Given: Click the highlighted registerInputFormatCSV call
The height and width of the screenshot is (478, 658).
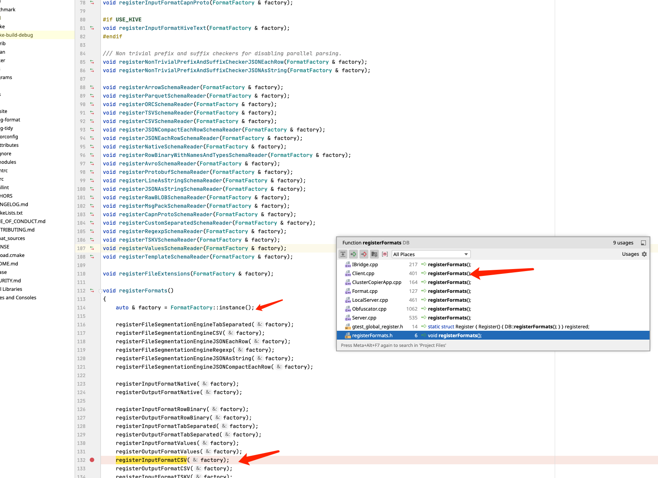Looking at the screenshot, I should (x=151, y=460).
